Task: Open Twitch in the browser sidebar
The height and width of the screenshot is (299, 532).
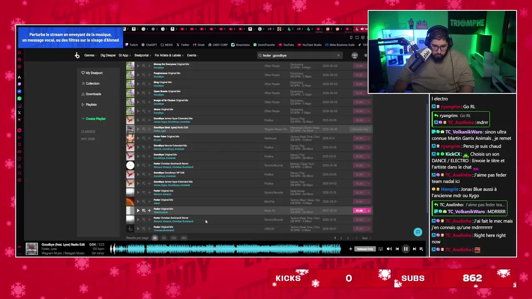Action: click(20, 84)
